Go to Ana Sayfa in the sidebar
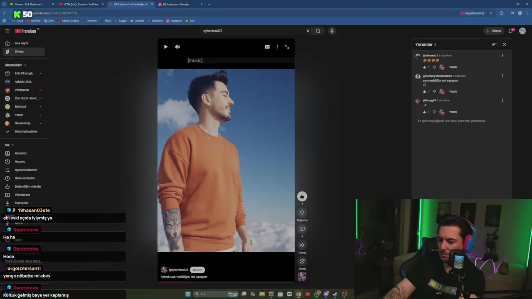 pos(23,43)
